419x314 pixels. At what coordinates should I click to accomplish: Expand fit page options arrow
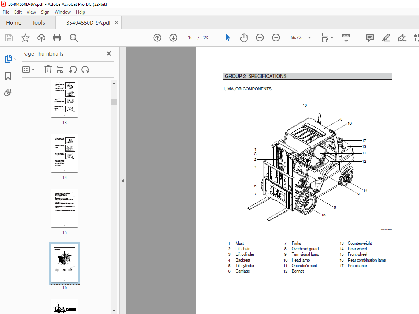(332, 38)
